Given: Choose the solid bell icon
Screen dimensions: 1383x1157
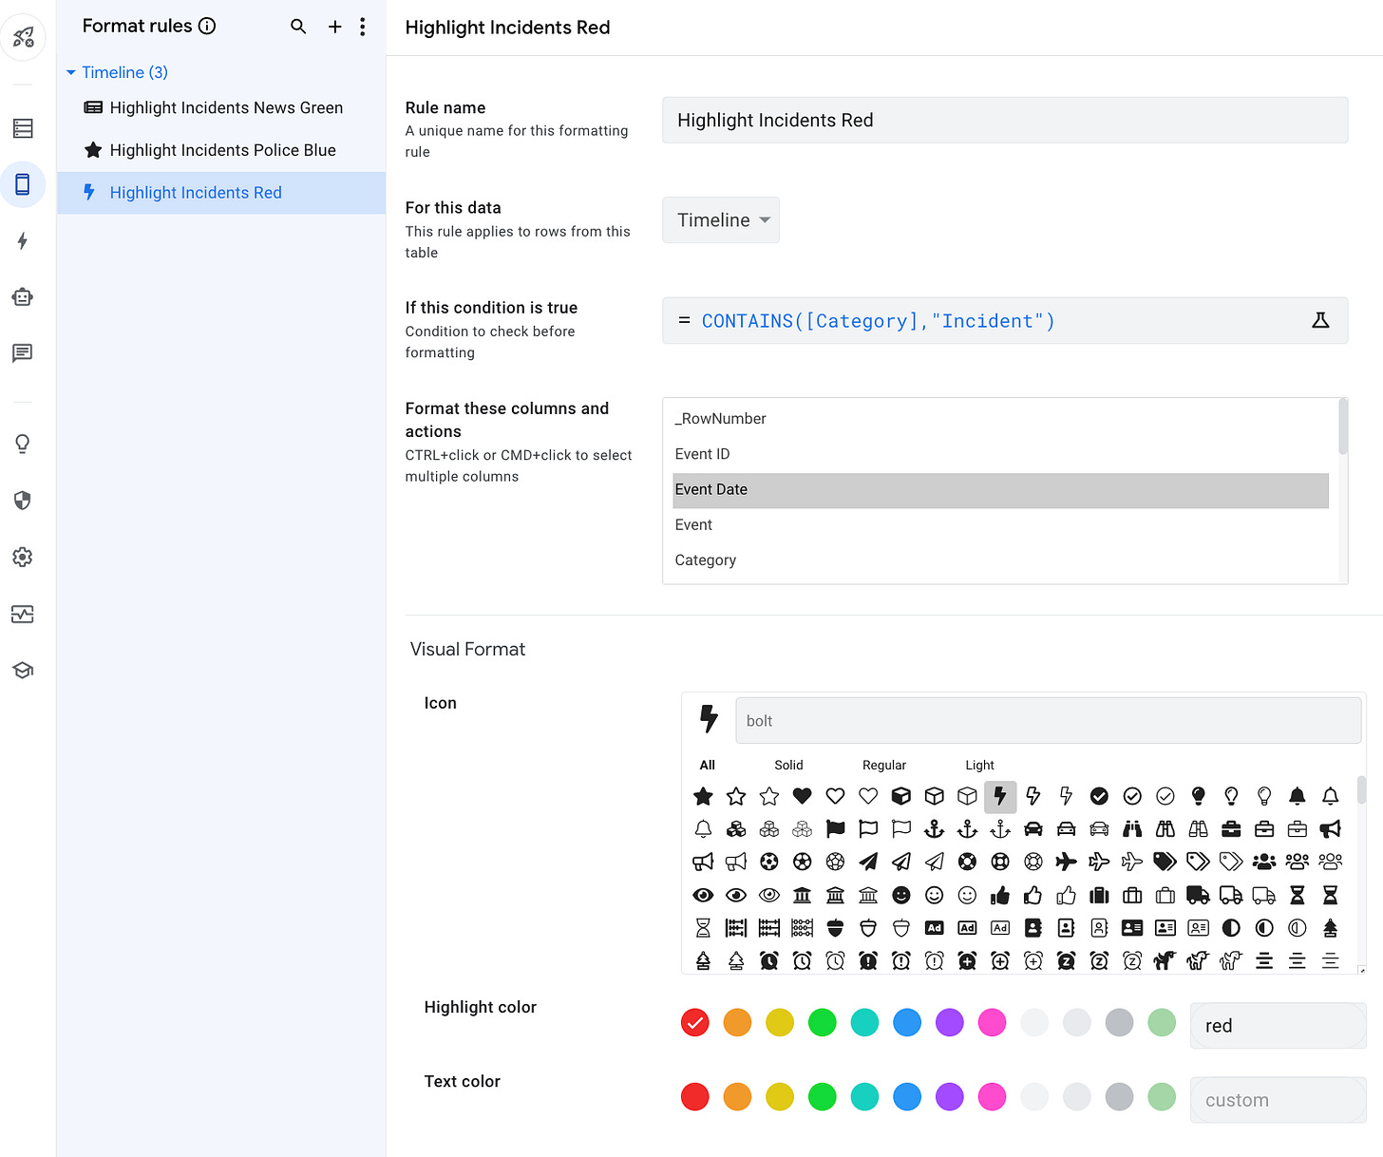Looking at the screenshot, I should tap(1298, 796).
